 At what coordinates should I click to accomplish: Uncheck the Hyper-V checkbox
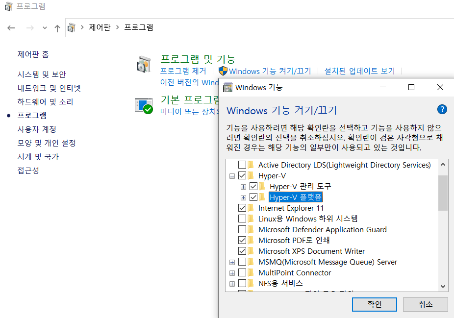click(242, 175)
